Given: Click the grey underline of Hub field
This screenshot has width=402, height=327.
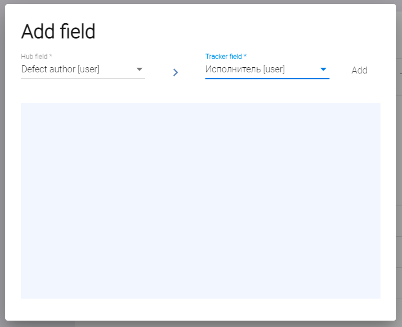Looking at the screenshot, I should (82, 78).
